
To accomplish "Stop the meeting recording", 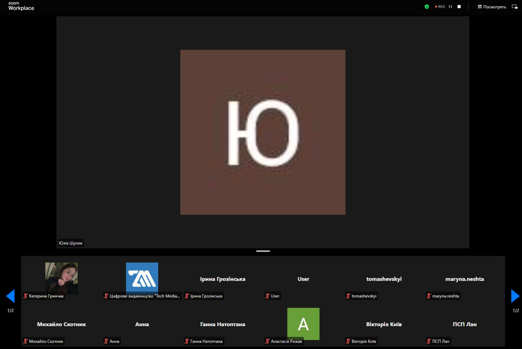I will click(x=459, y=7).
